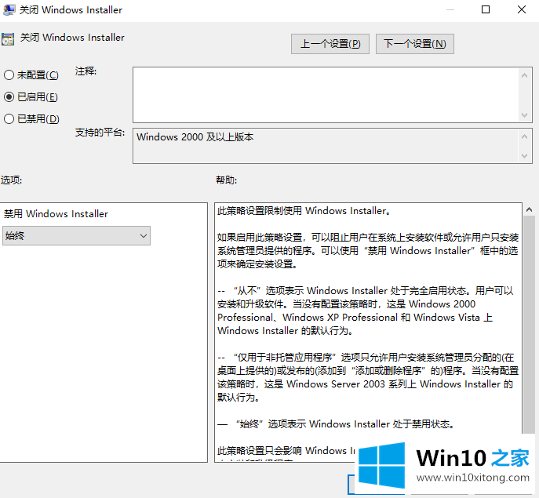Click the text Windows 2000 及以上版本
The height and width of the screenshot is (498, 539).
[x=195, y=137]
